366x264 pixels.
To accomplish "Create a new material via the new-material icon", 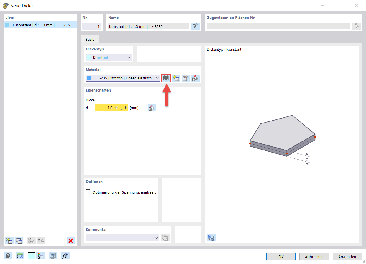I will tap(176, 78).
